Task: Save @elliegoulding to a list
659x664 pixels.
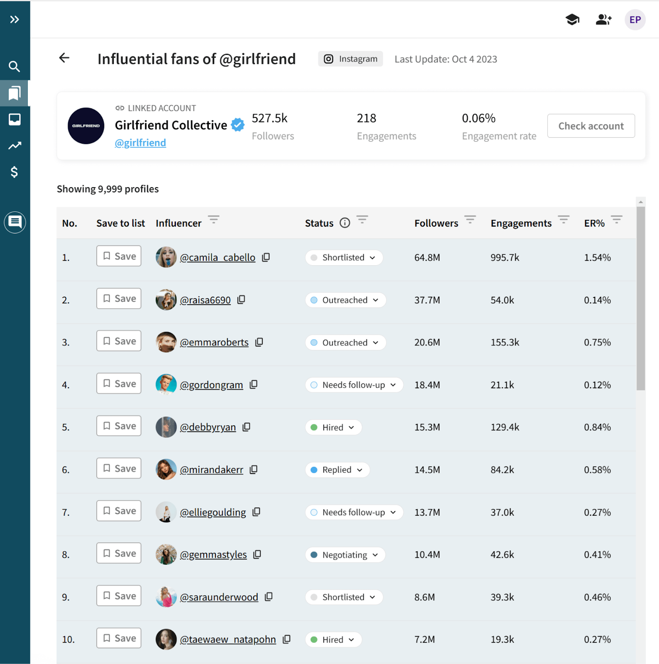Action: pyautogui.click(x=119, y=511)
